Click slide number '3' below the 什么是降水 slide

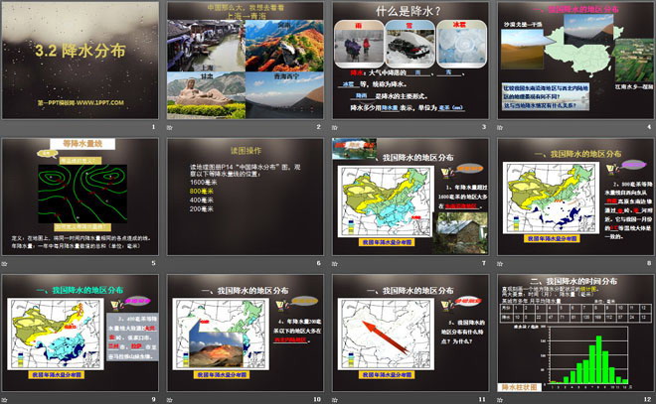pyautogui.click(x=484, y=127)
